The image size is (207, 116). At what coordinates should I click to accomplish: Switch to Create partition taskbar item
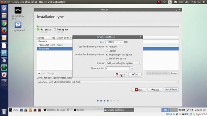[119, 110]
